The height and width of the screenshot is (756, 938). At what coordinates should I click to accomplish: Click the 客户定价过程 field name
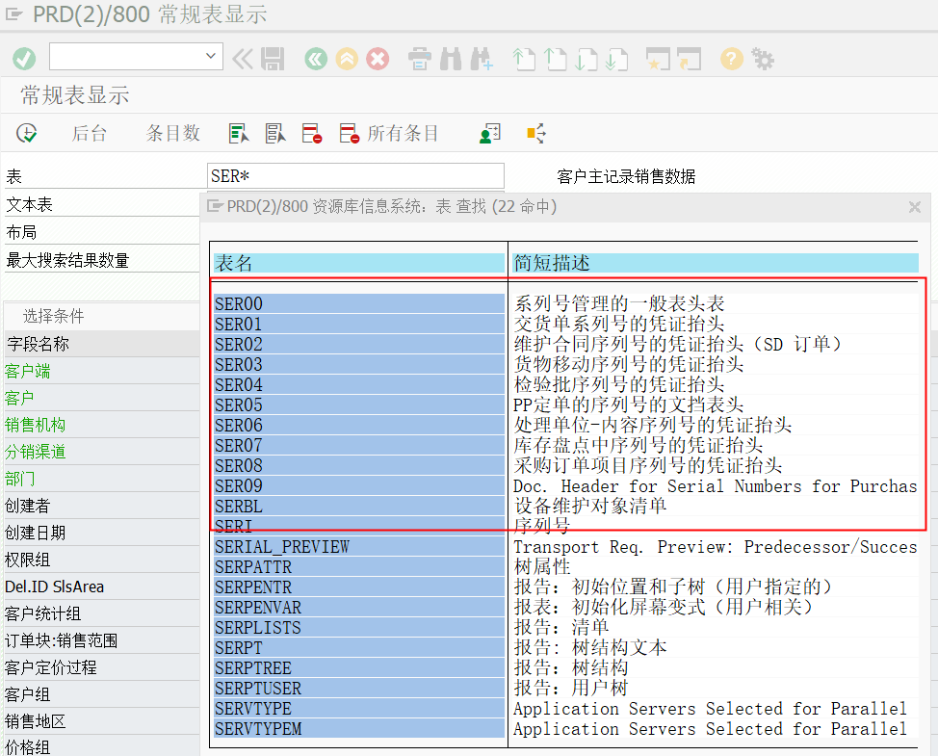(x=51, y=667)
